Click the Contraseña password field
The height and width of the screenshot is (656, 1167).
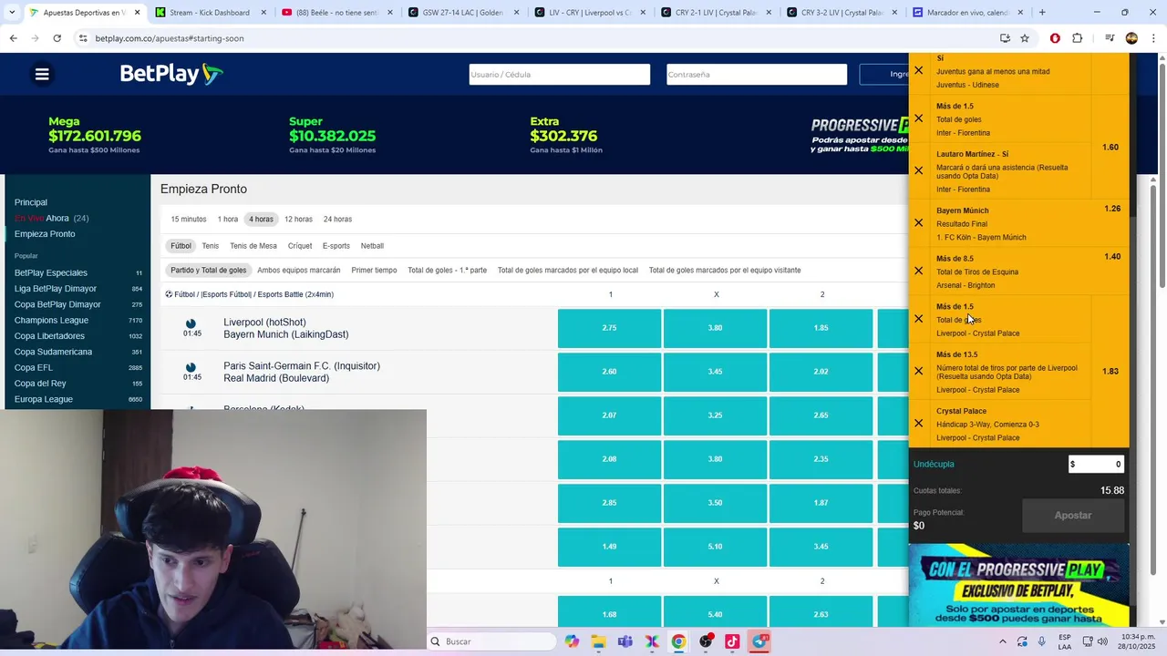(757, 75)
